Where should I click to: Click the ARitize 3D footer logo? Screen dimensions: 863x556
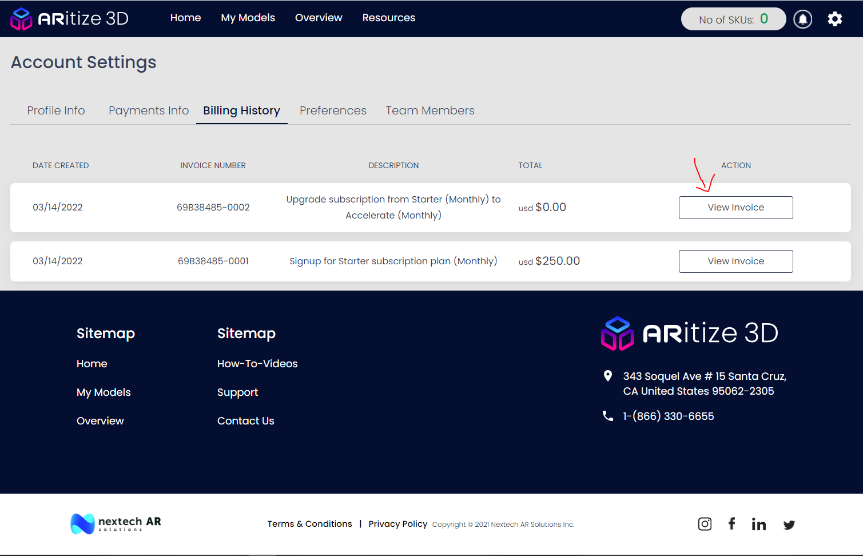[x=690, y=333]
